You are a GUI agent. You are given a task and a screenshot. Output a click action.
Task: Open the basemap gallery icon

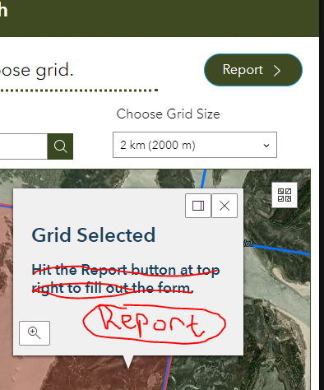pyautogui.click(x=285, y=195)
